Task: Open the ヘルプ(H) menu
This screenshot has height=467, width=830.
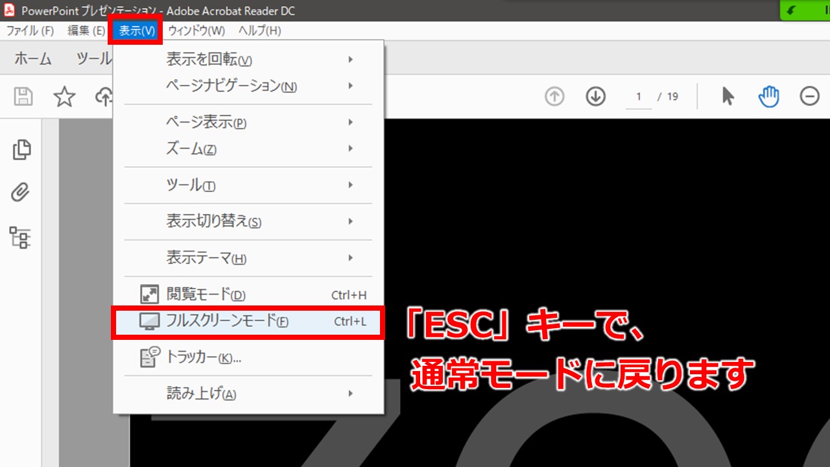Action: click(x=259, y=30)
